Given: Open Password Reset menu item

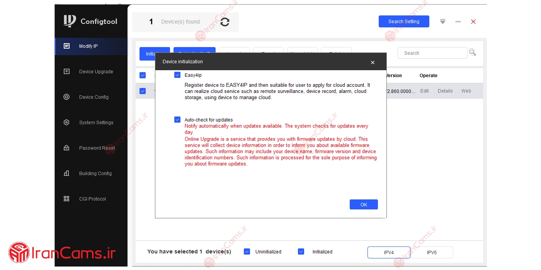Looking at the screenshot, I should (91, 148).
